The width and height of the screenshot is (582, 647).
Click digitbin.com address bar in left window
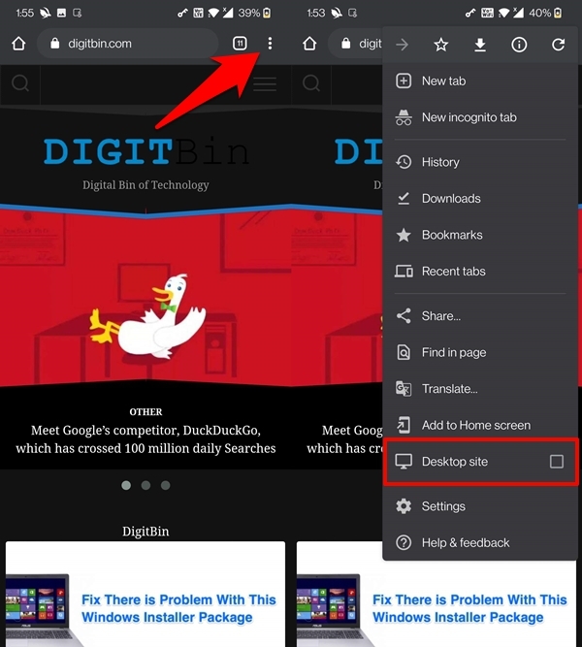(x=127, y=44)
